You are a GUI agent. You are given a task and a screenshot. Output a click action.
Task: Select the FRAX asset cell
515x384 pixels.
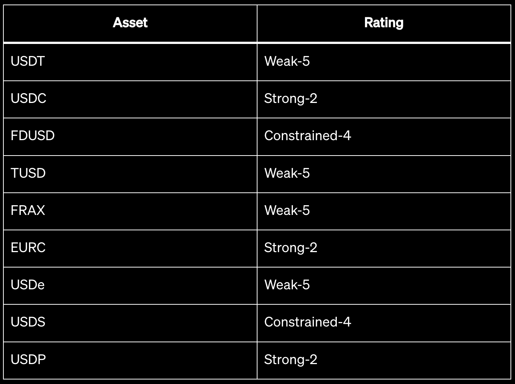(130, 211)
